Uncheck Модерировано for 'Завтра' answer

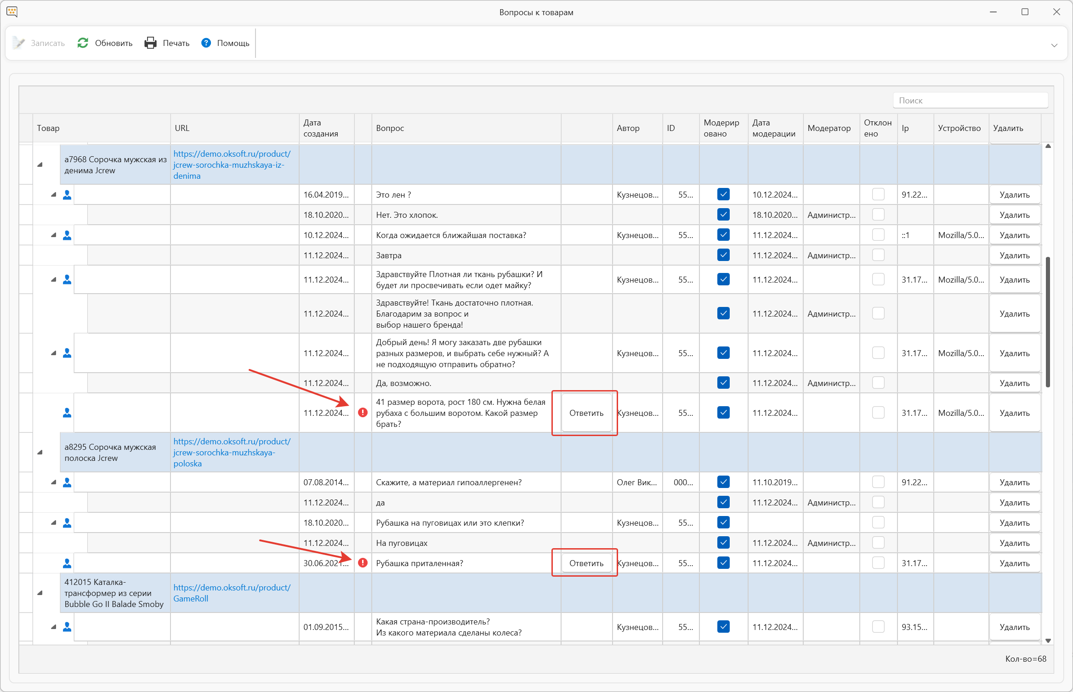[723, 255]
